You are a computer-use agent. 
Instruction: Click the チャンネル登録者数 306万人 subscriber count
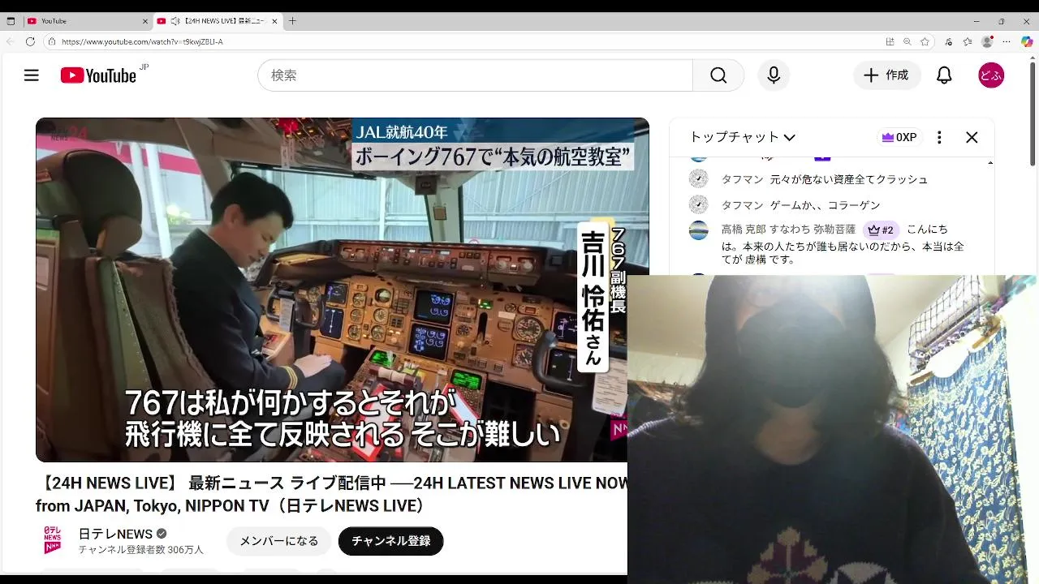140,550
